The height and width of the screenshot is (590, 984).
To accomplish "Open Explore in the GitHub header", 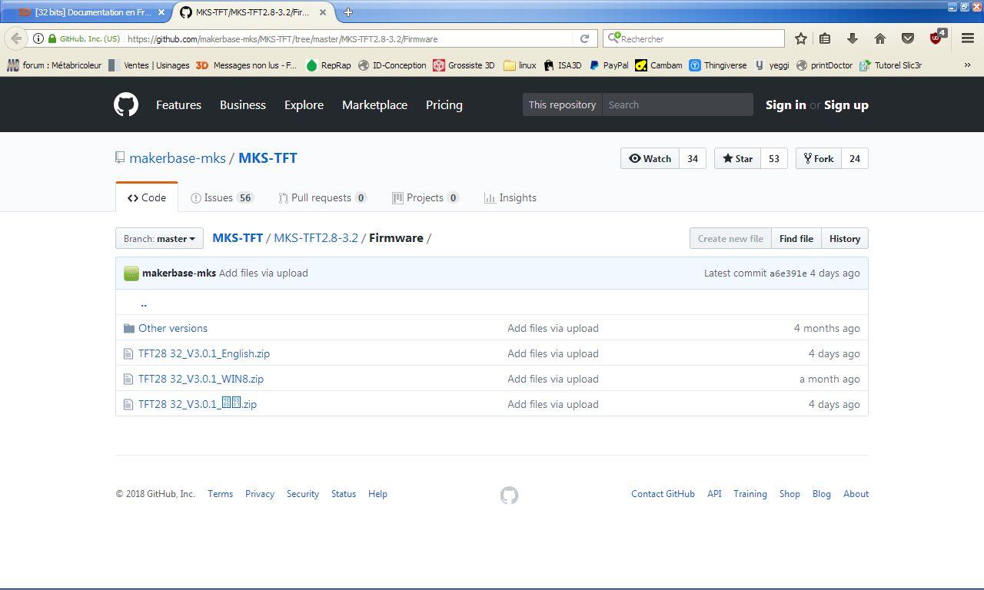I will click(x=304, y=104).
